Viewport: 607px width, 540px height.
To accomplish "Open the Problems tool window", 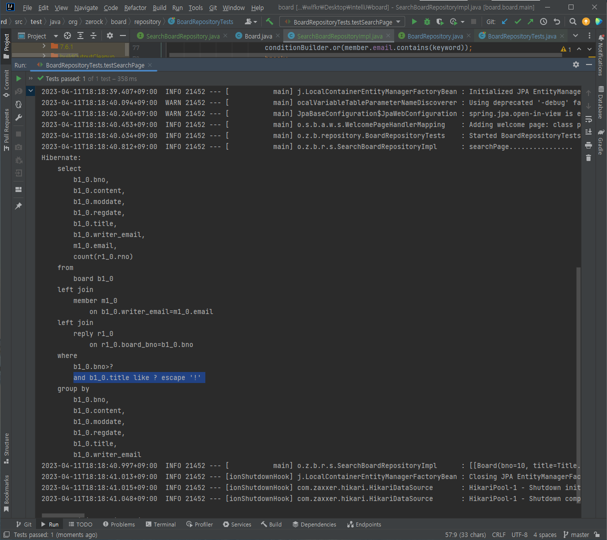I will [118, 524].
